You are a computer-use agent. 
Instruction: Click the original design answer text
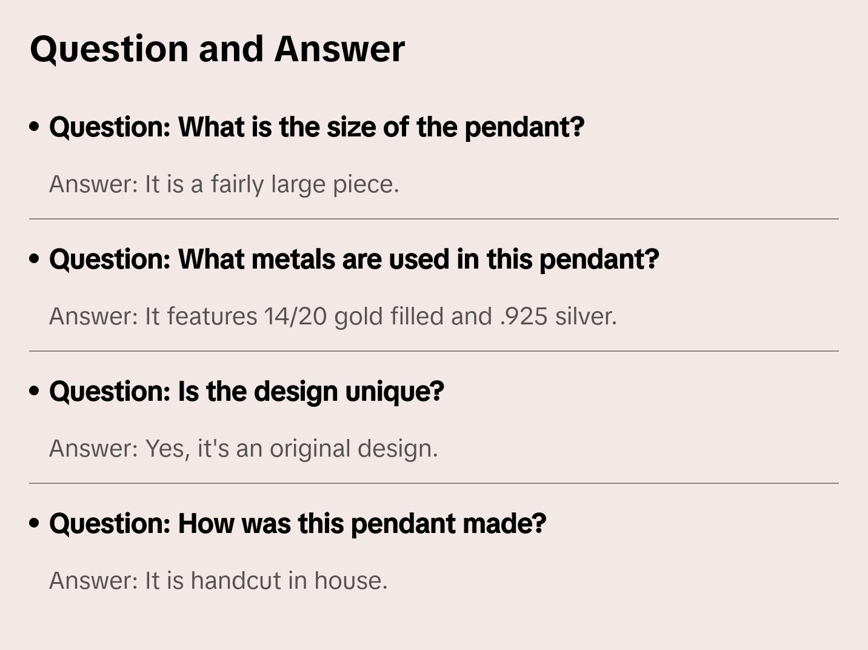(243, 449)
